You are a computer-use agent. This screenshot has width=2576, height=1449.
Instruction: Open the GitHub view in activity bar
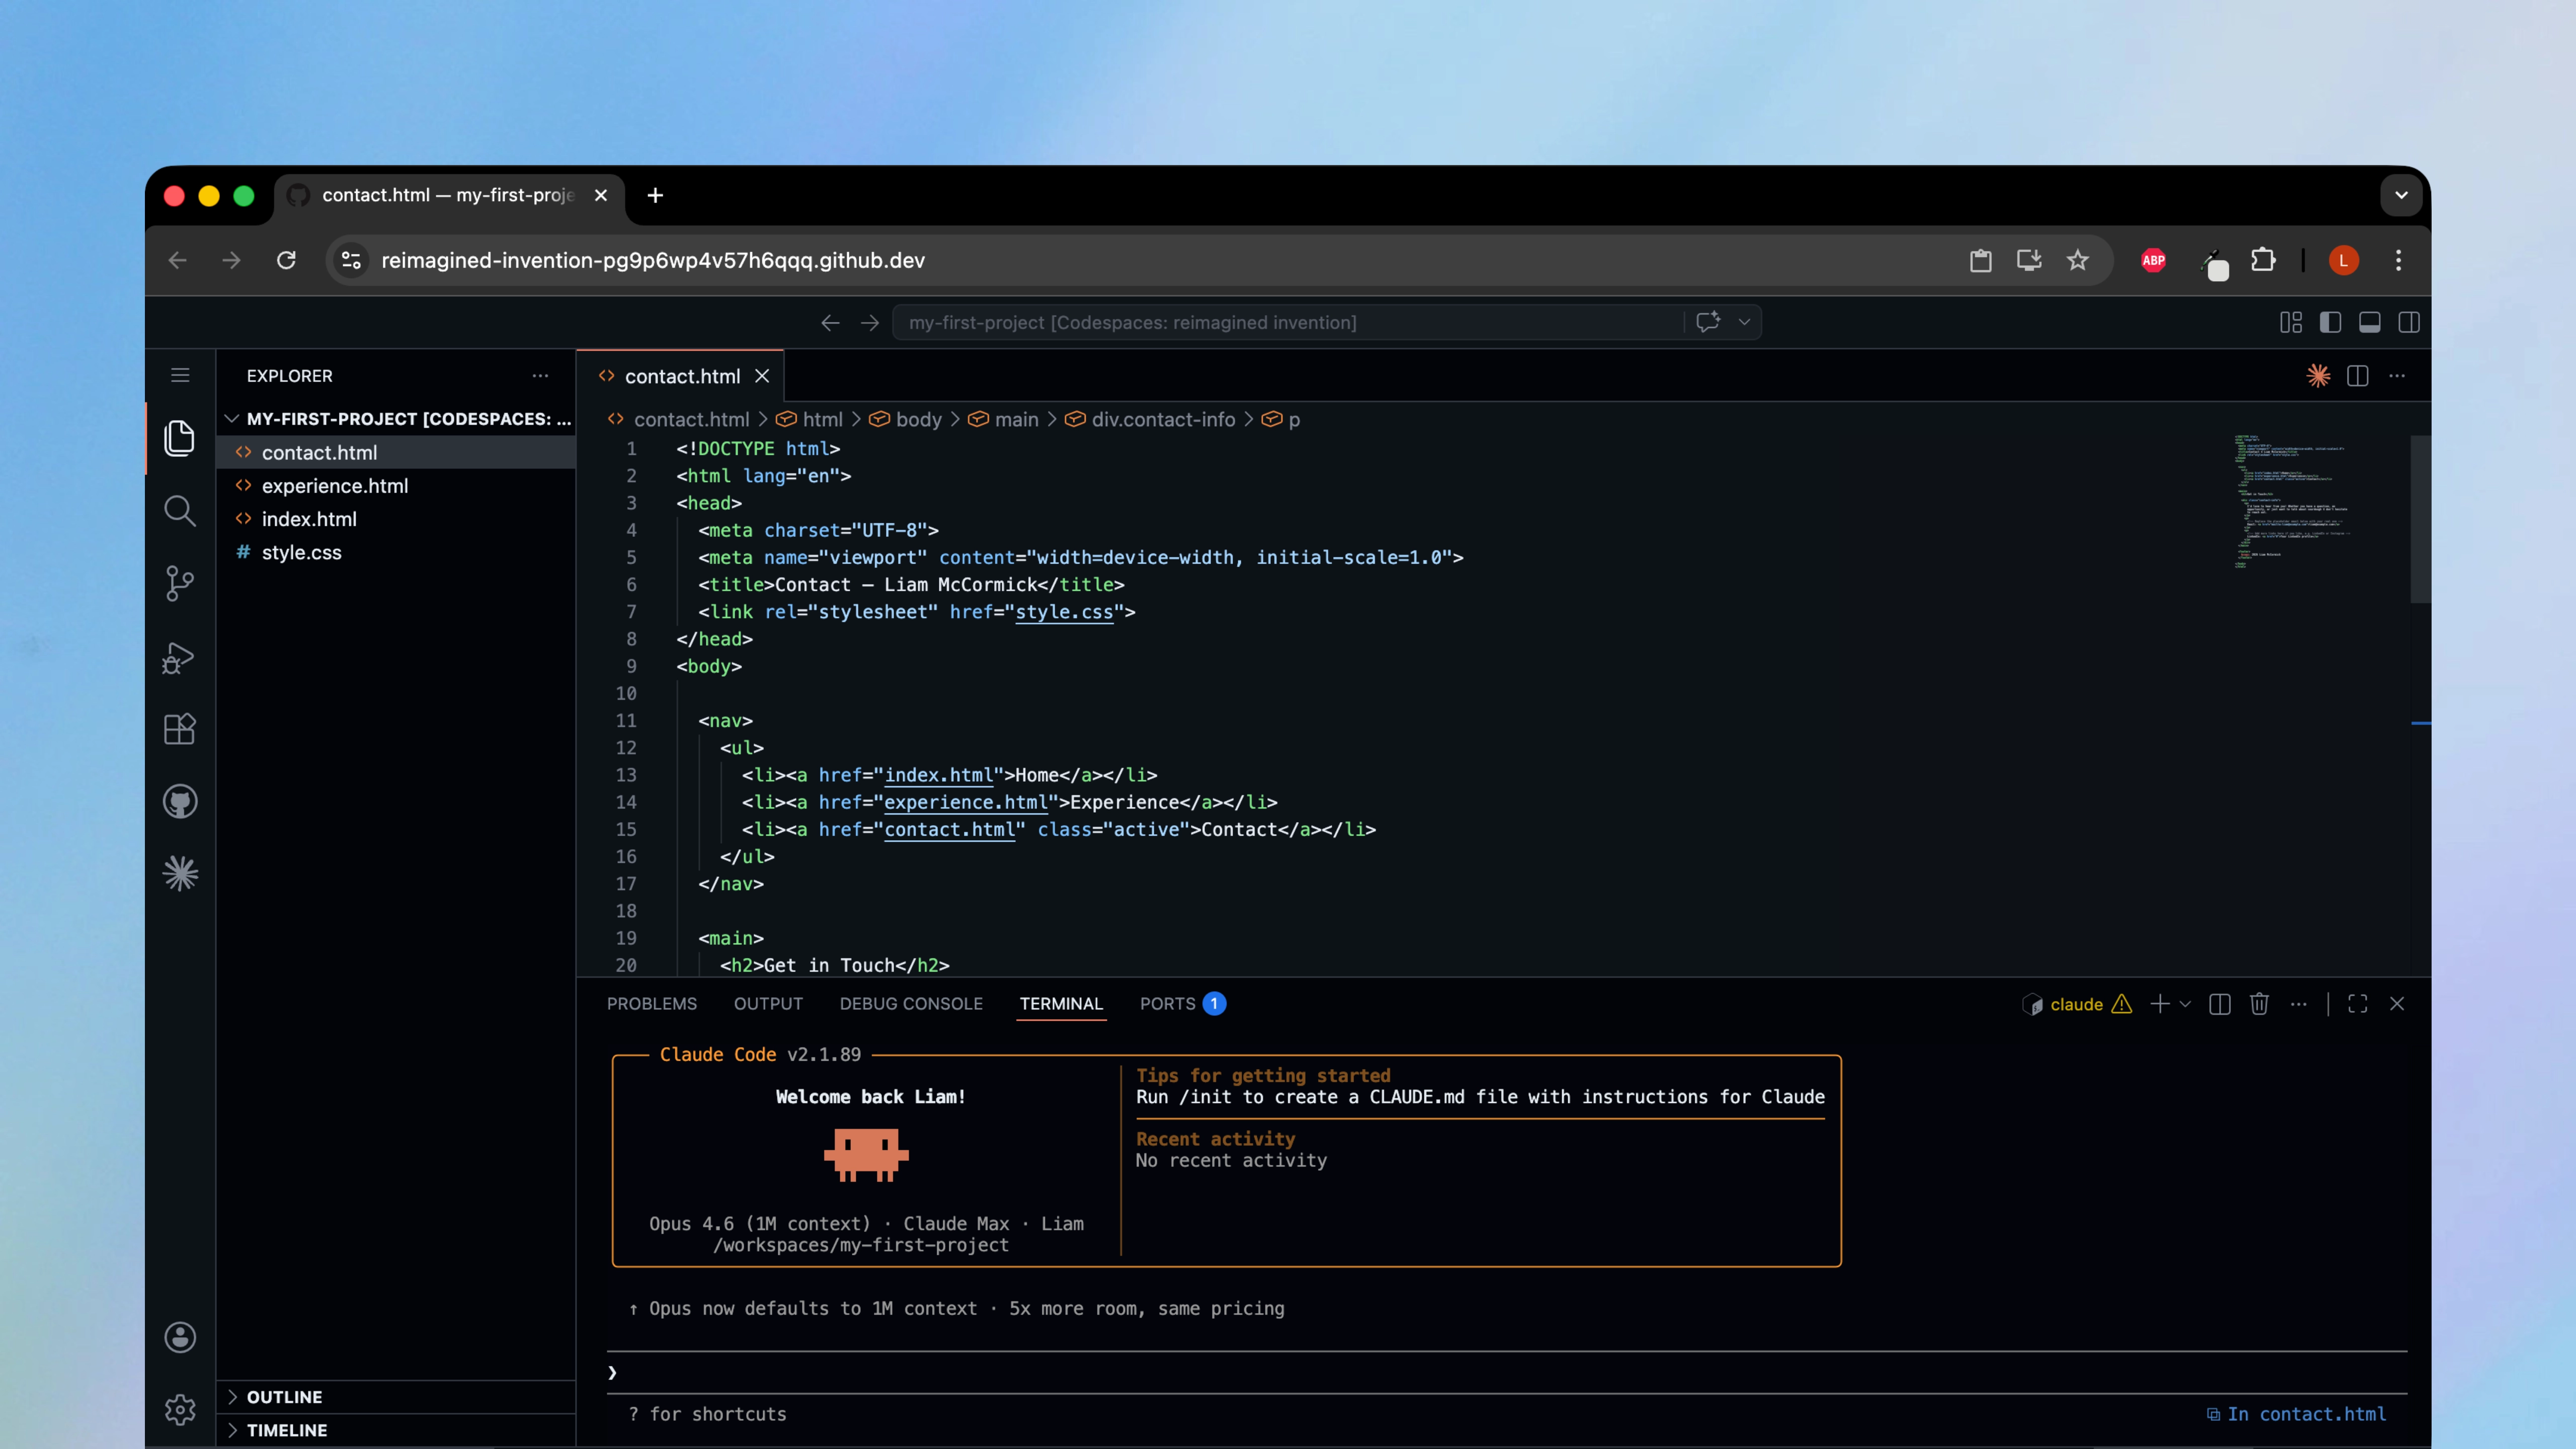click(179, 802)
